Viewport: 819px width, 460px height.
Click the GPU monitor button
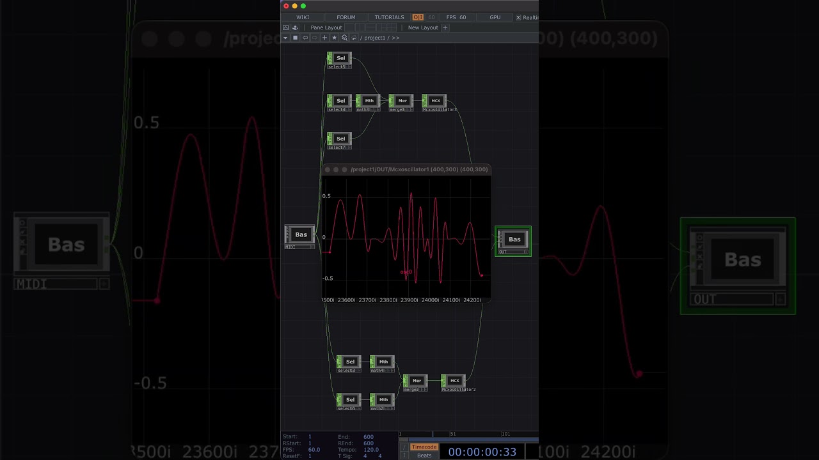495,17
